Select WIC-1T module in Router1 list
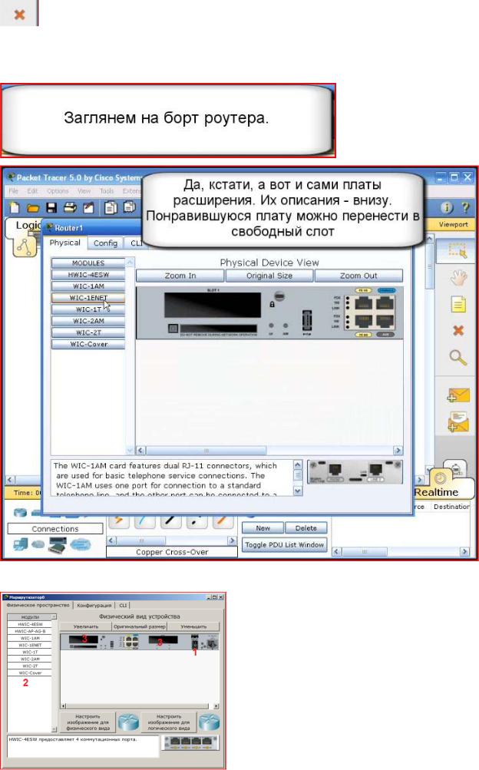The height and width of the screenshot is (770, 479). [88, 309]
